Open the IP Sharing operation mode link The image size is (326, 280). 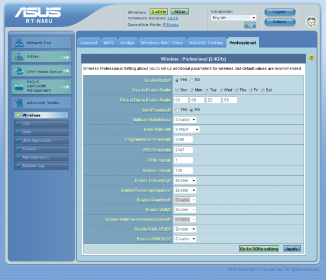(x=171, y=25)
